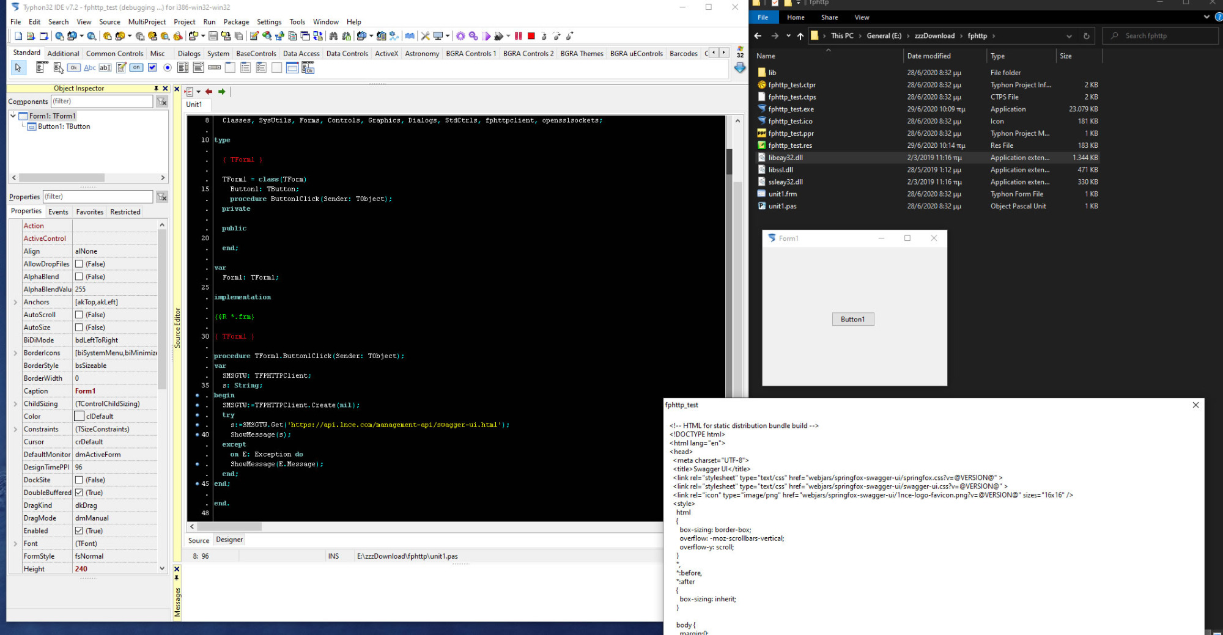Click Object Inspector properties vertical scrollbar

tap(162, 309)
